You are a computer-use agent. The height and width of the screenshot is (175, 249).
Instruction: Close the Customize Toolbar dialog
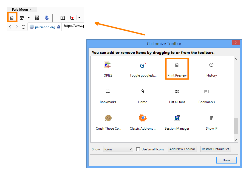coord(236,42)
